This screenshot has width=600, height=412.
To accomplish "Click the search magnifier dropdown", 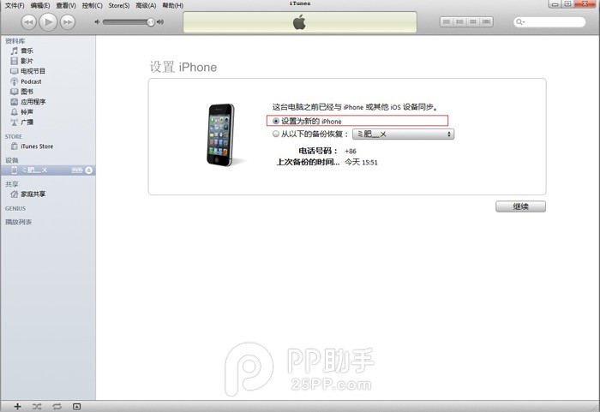I will pos(520,22).
